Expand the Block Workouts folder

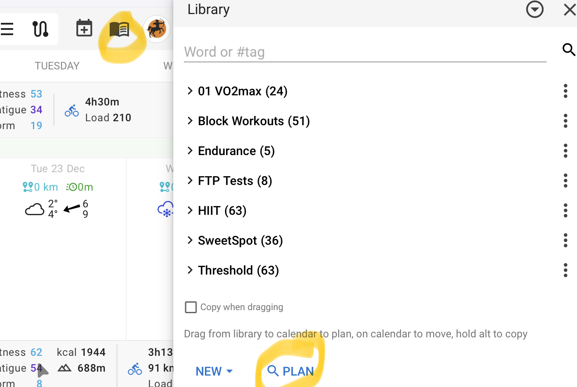click(x=190, y=121)
